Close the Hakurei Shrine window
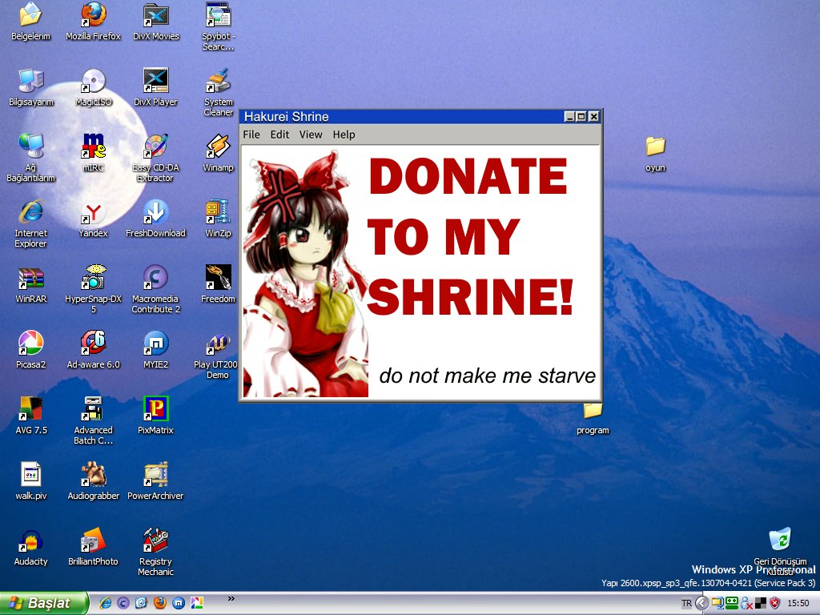Screen dimensions: 820x615 point(593,117)
